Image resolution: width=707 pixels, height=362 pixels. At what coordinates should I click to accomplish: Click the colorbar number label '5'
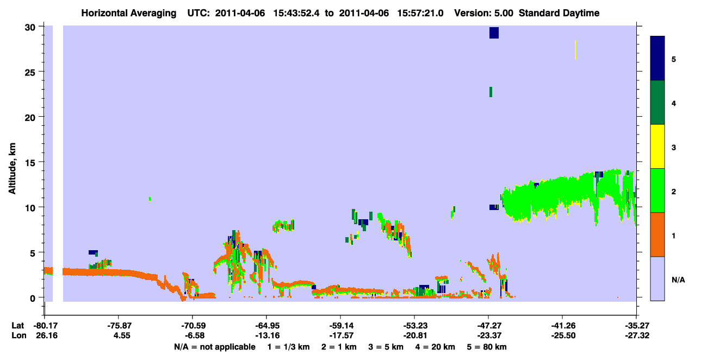[674, 59]
